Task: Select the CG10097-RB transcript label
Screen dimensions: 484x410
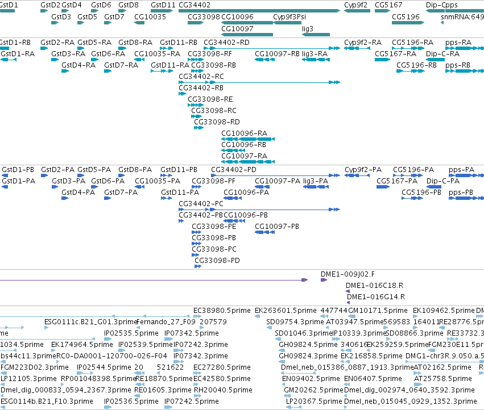Action: [277, 53]
